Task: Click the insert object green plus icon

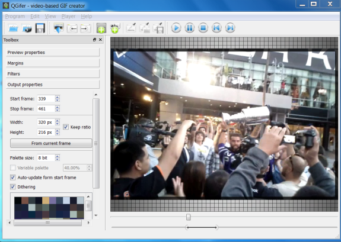Action: 101,28
